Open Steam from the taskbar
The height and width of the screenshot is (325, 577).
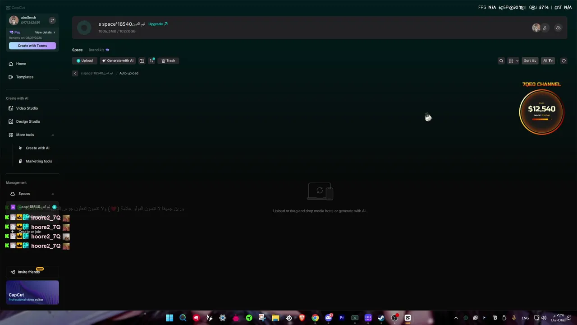click(x=381, y=318)
